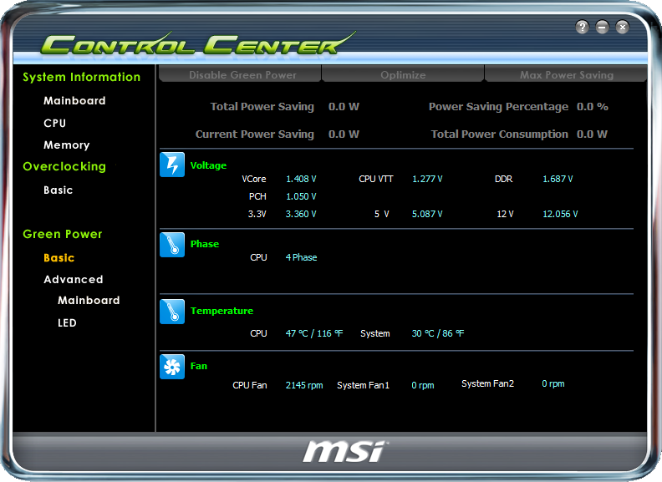Click the VCore value 1.408 V
This screenshot has width=662, height=482.
point(301,179)
